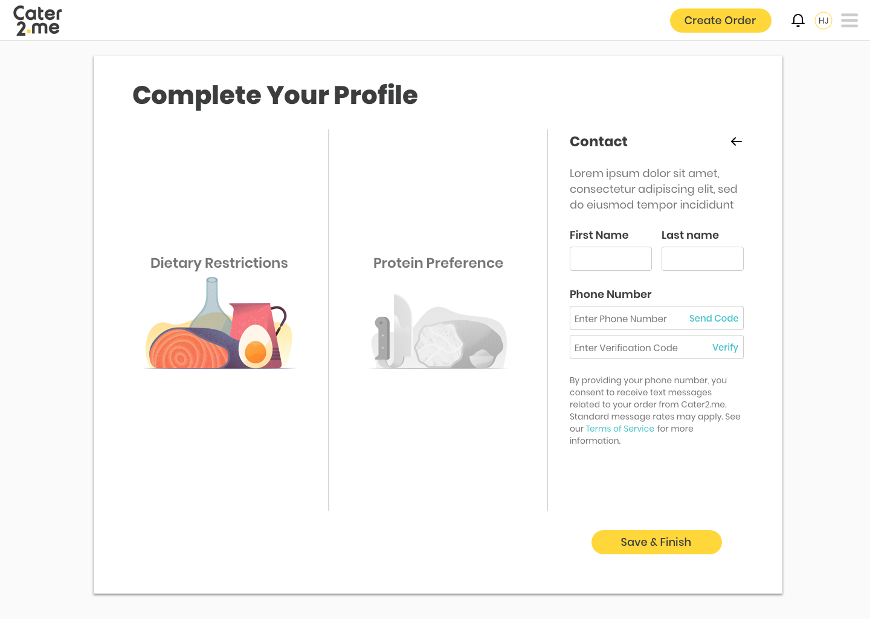870x619 pixels.
Task: Open the Terms of Service link
Action: 620,429
